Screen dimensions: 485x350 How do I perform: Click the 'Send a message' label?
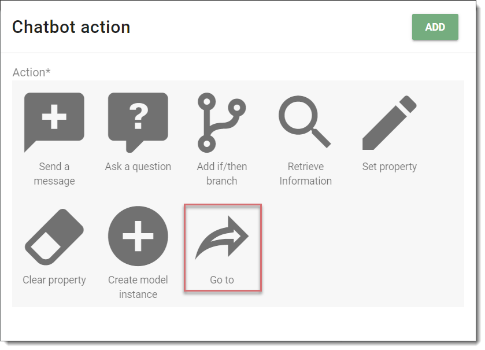point(54,174)
